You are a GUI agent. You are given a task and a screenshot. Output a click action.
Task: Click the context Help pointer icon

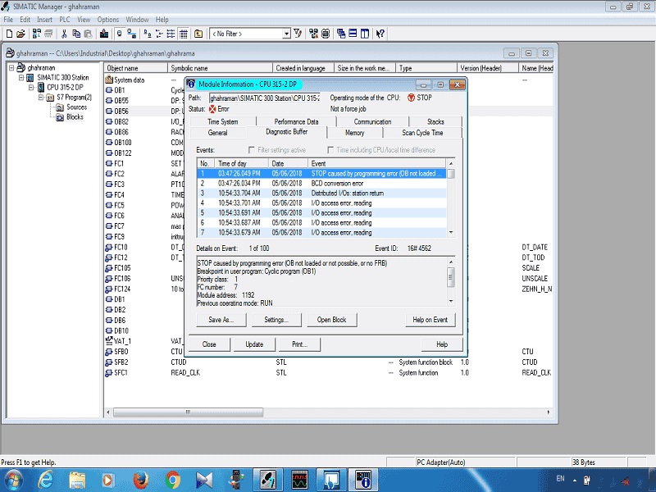(x=380, y=34)
